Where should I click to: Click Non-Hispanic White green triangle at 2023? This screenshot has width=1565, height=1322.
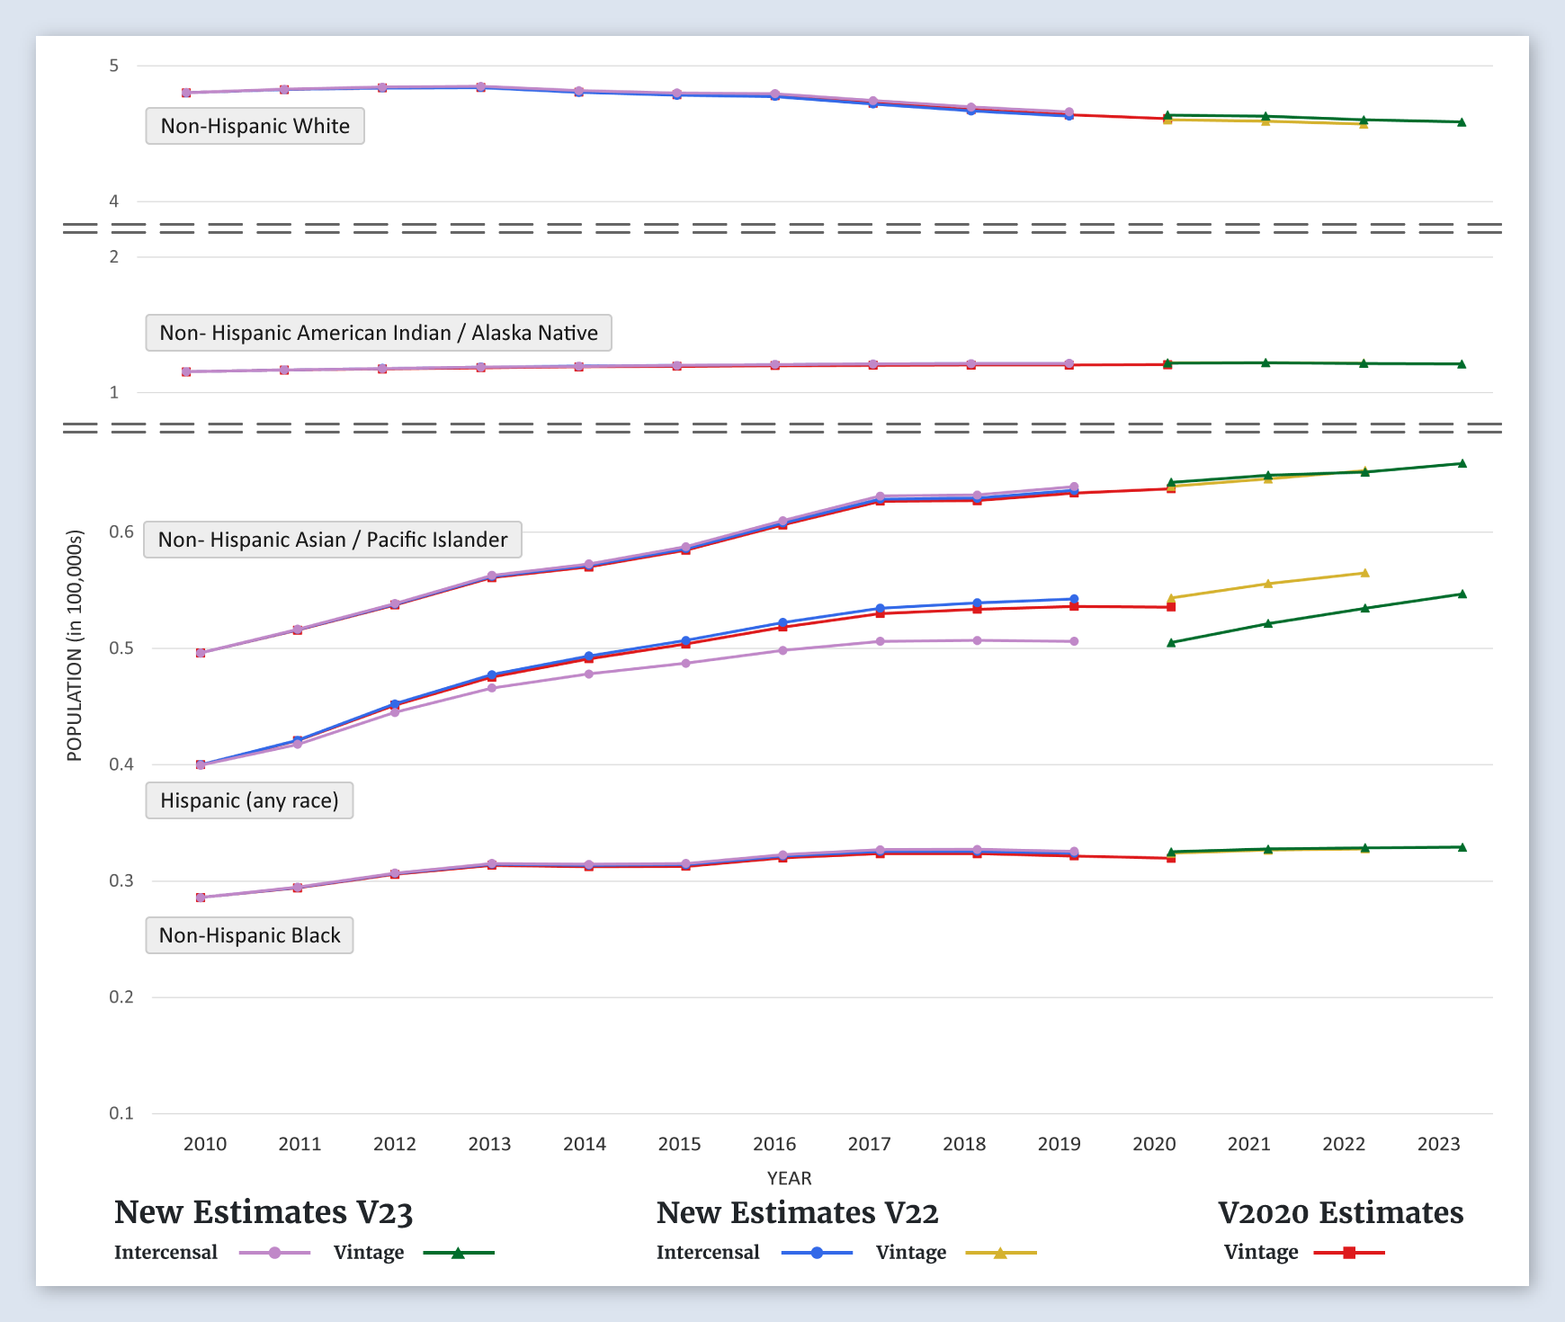[1462, 122]
